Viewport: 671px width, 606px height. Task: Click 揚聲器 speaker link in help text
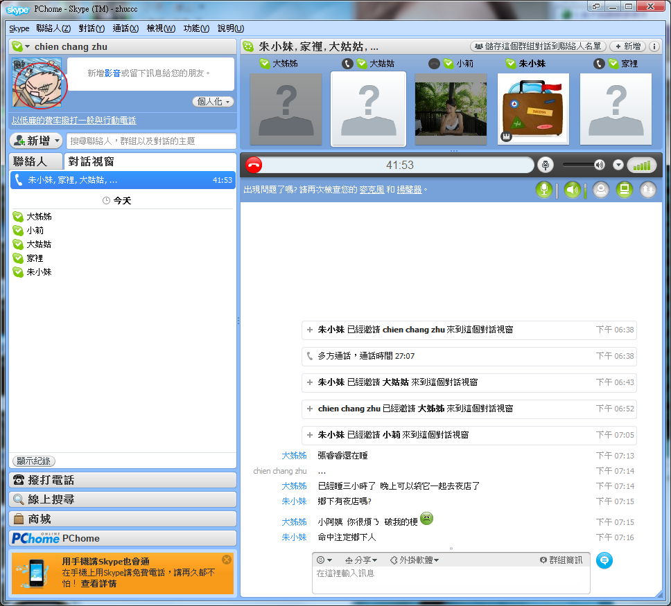[409, 190]
